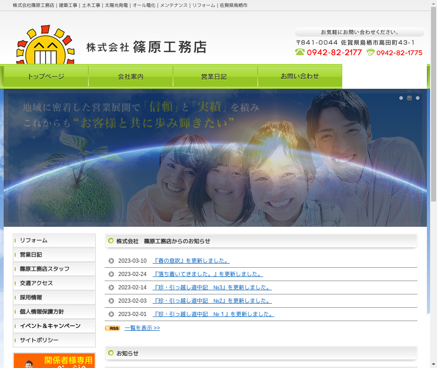437x368 pixels.
Task: Open the 『春の息吹』 update link
Action: tap(191, 261)
